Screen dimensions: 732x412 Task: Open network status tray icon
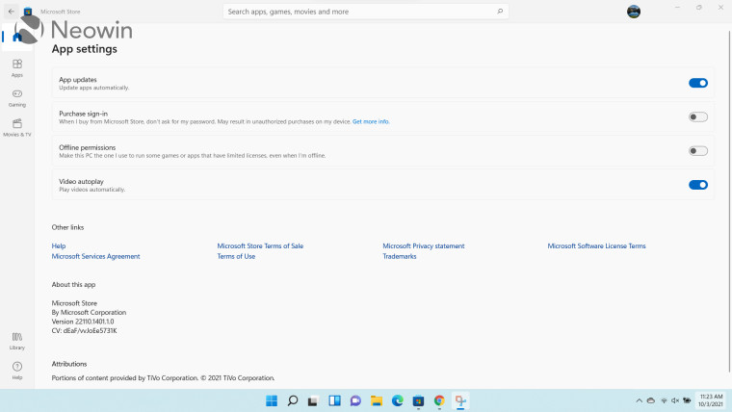pyautogui.click(x=664, y=400)
